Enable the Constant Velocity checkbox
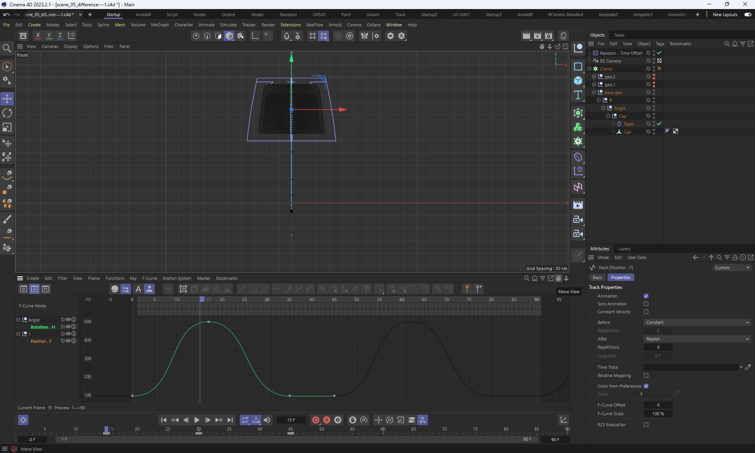 coord(646,312)
